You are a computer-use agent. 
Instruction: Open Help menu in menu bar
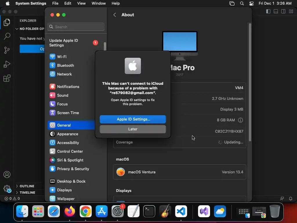(115, 3)
